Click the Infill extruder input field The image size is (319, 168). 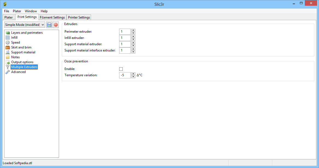[125, 38]
